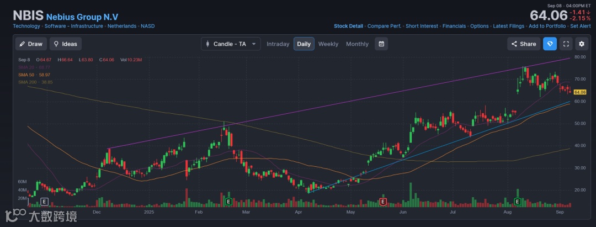Click Set Alert
596x227 pixels.
(581, 27)
